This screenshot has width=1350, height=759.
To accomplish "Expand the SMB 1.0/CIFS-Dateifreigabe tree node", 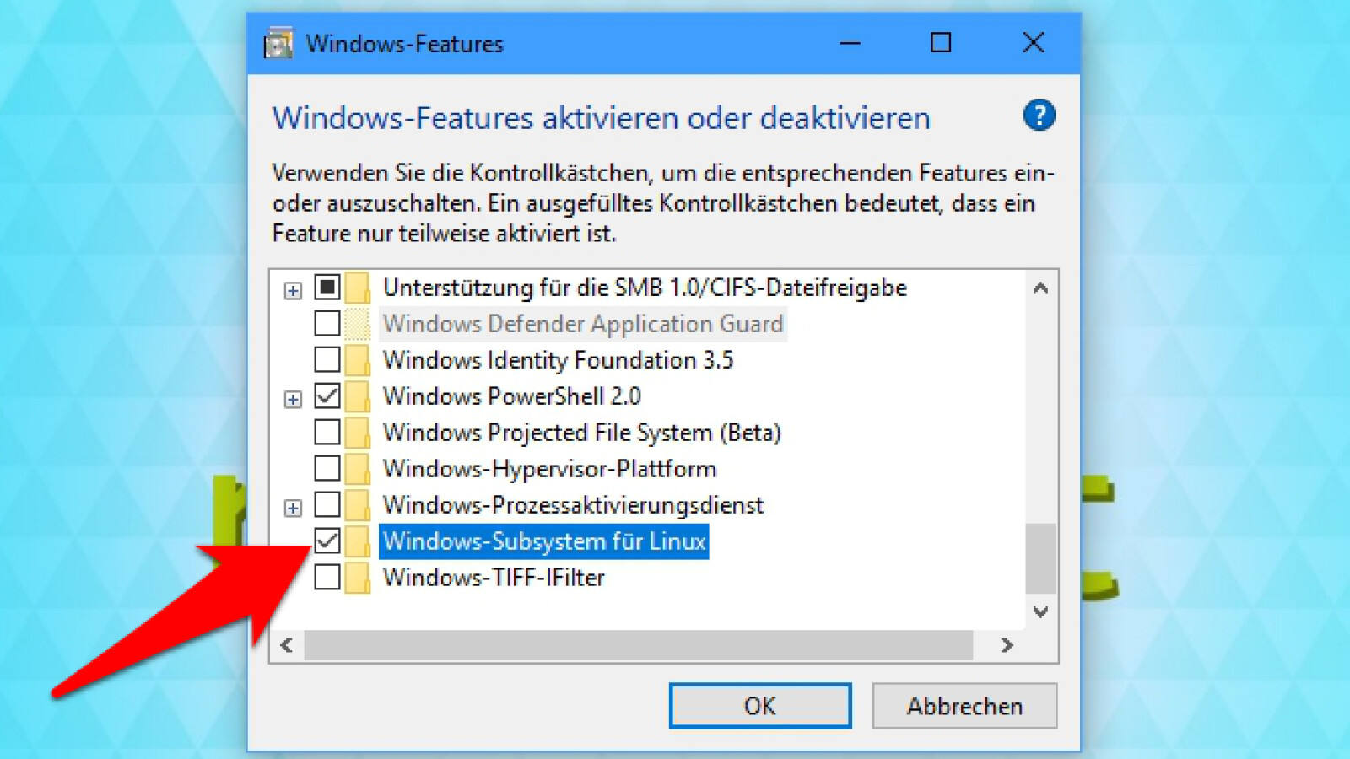I will pos(293,290).
